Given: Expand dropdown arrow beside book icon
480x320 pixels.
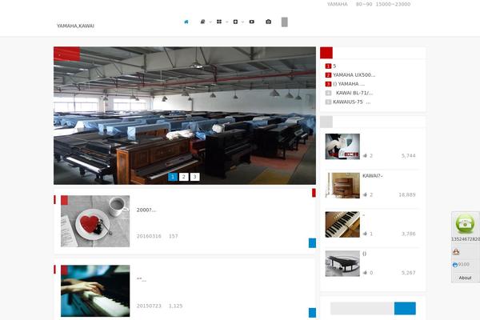Looking at the screenshot, I should point(210,22).
